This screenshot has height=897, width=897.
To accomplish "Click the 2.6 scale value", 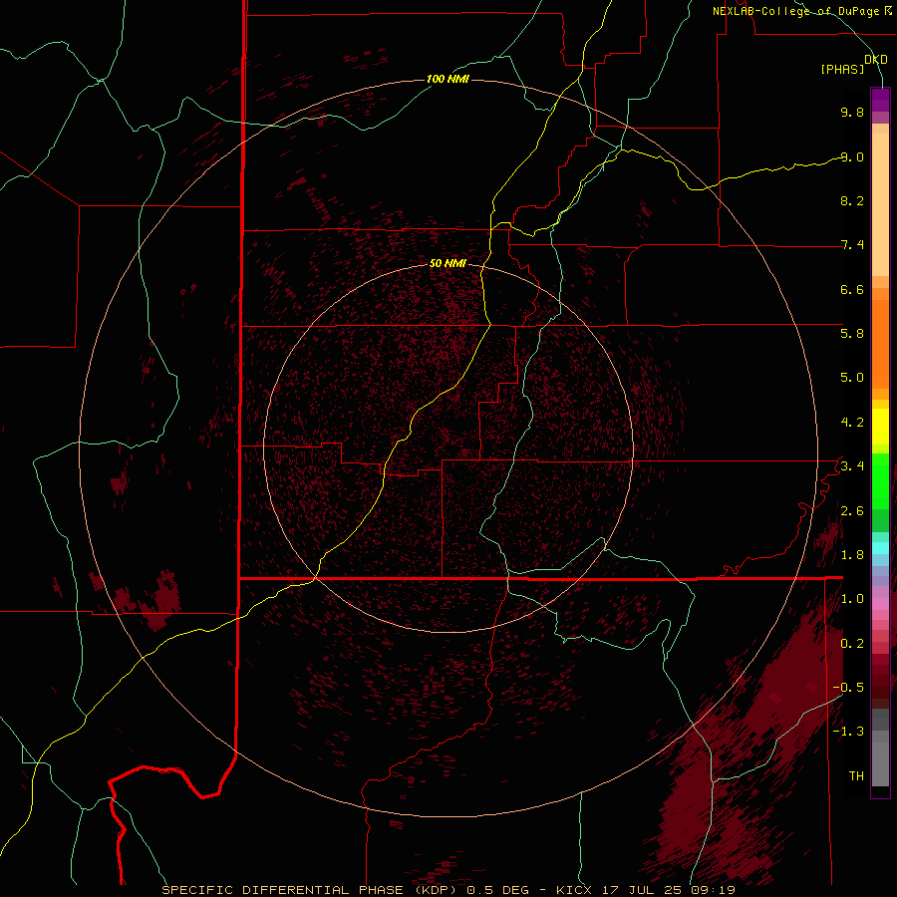I will (852, 511).
